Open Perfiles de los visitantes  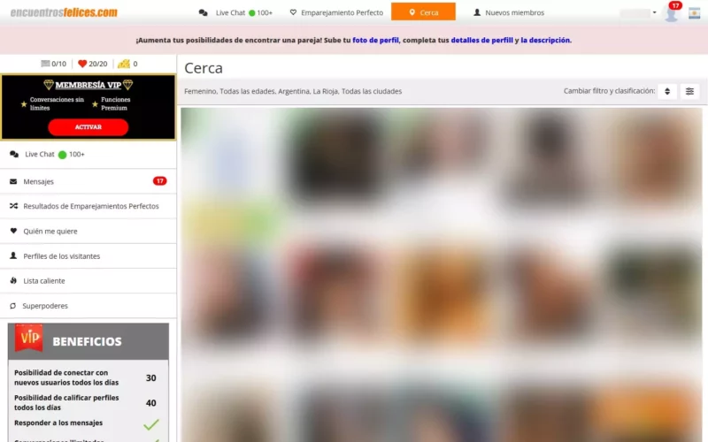click(88, 256)
